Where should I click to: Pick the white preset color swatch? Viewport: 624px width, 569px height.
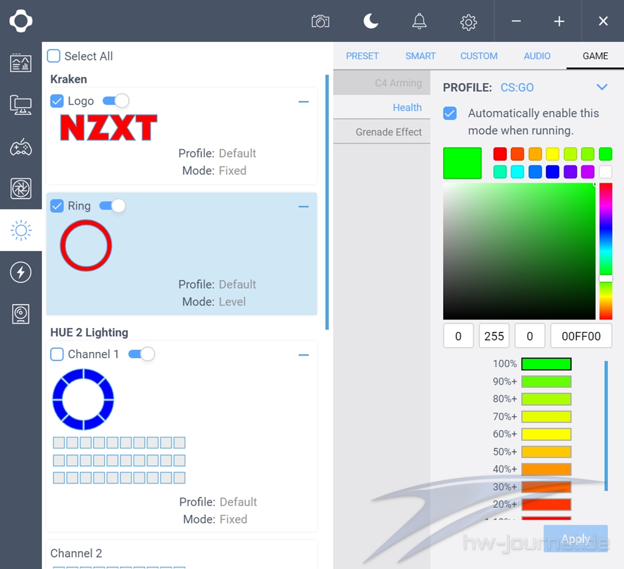(x=605, y=172)
